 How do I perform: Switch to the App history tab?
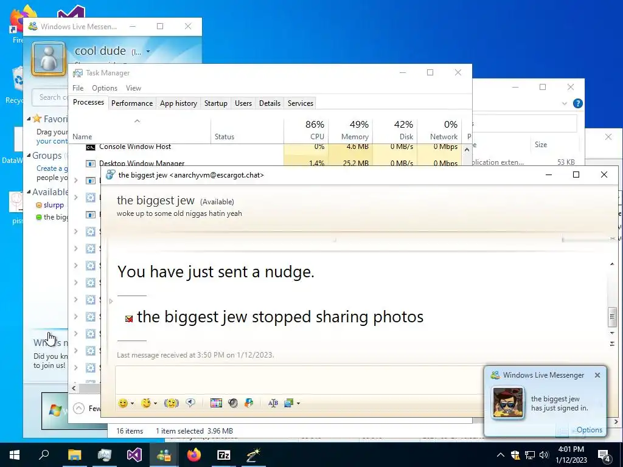(x=178, y=103)
